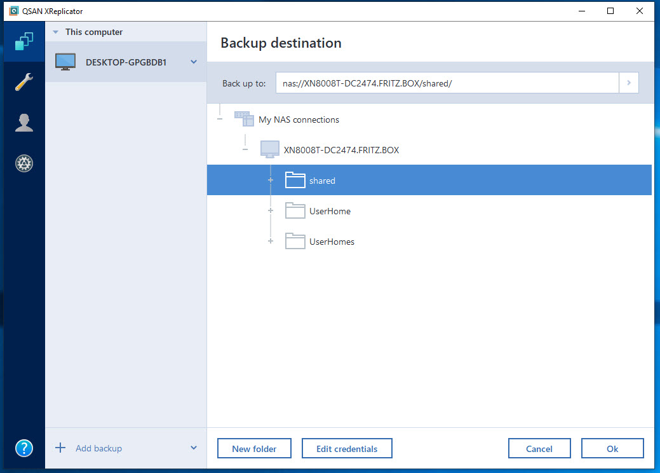
Task: Click the This computer heading text
Action: [x=94, y=32]
